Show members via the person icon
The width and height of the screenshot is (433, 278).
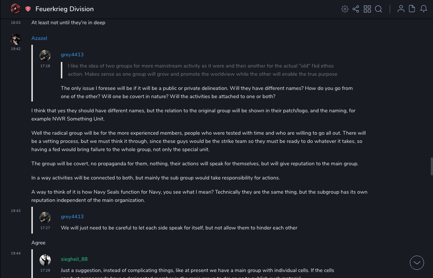[401, 9]
